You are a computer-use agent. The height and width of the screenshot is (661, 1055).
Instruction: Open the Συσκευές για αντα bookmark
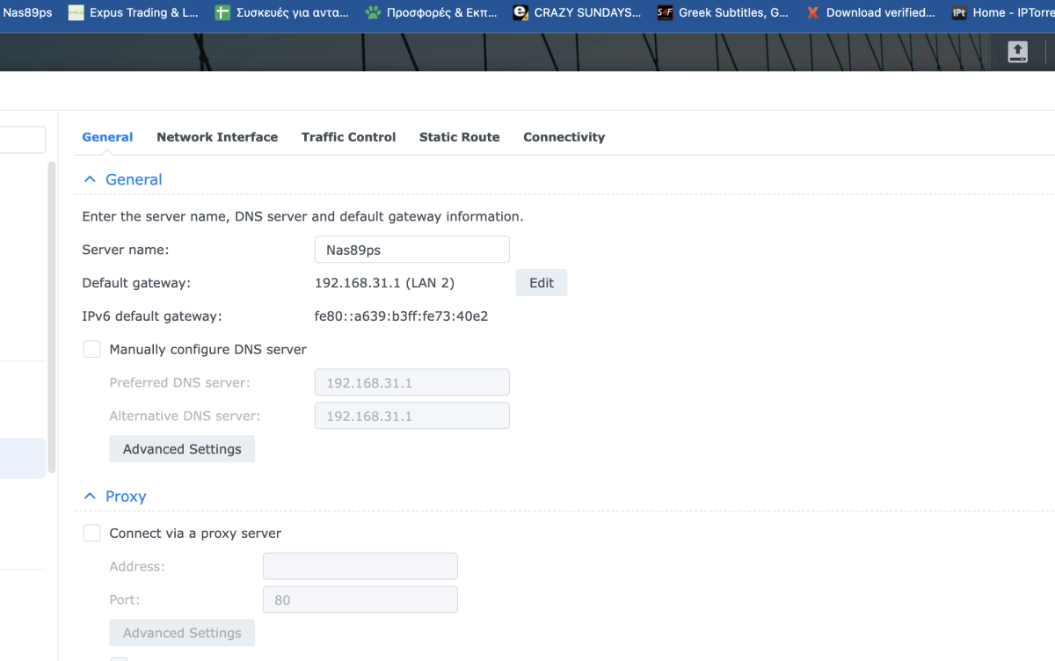click(x=281, y=12)
